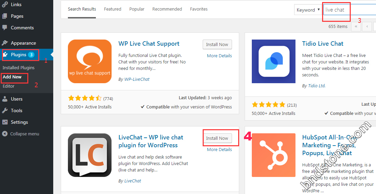Switch to the Search Results tab
The height and width of the screenshot is (194, 376).
82,9
